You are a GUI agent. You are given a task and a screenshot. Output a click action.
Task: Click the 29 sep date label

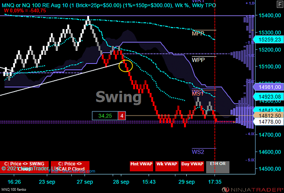pos(187,182)
